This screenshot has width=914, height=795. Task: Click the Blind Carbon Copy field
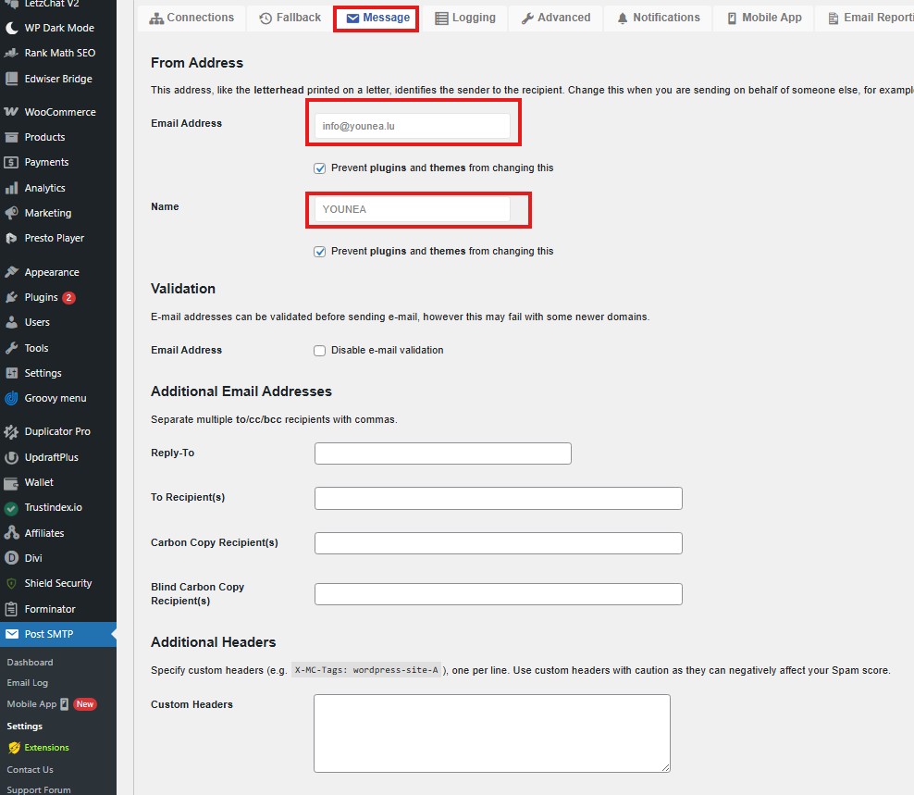coord(499,594)
